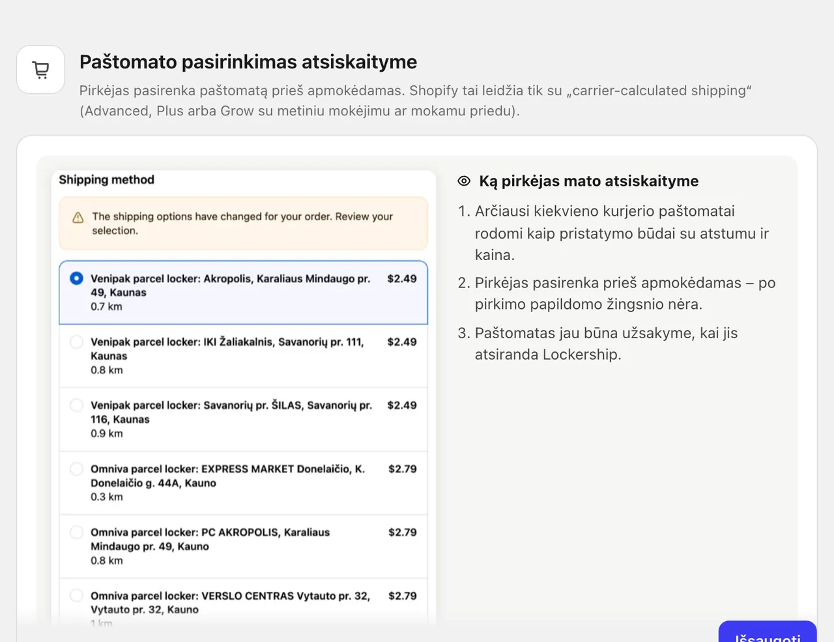The width and height of the screenshot is (834, 642).
Task: Click the 'Shipping method' title
Action: (107, 180)
